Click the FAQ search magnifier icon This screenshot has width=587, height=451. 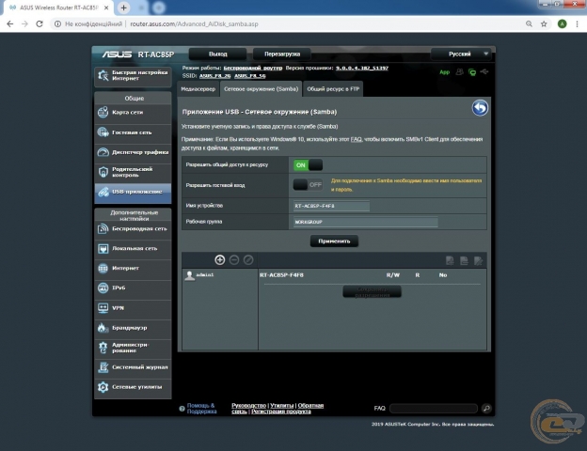click(x=486, y=409)
